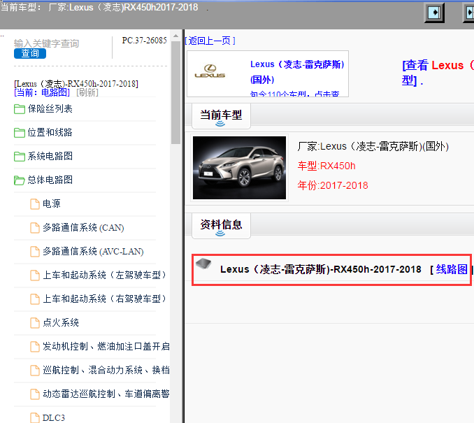This screenshot has height=423, width=474.
Task: Click 年份:2017-2018 text
Action: [333, 185]
